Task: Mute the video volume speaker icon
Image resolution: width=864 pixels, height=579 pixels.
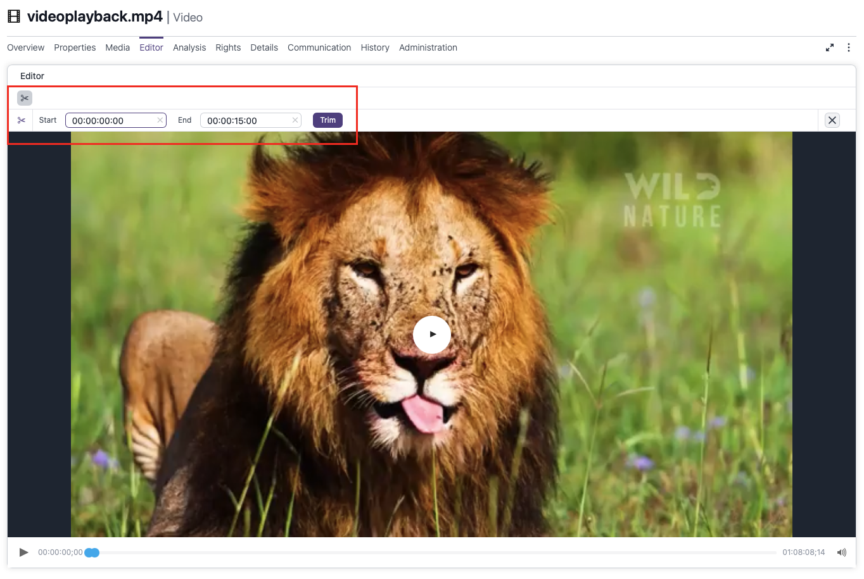Action: (x=841, y=552)
